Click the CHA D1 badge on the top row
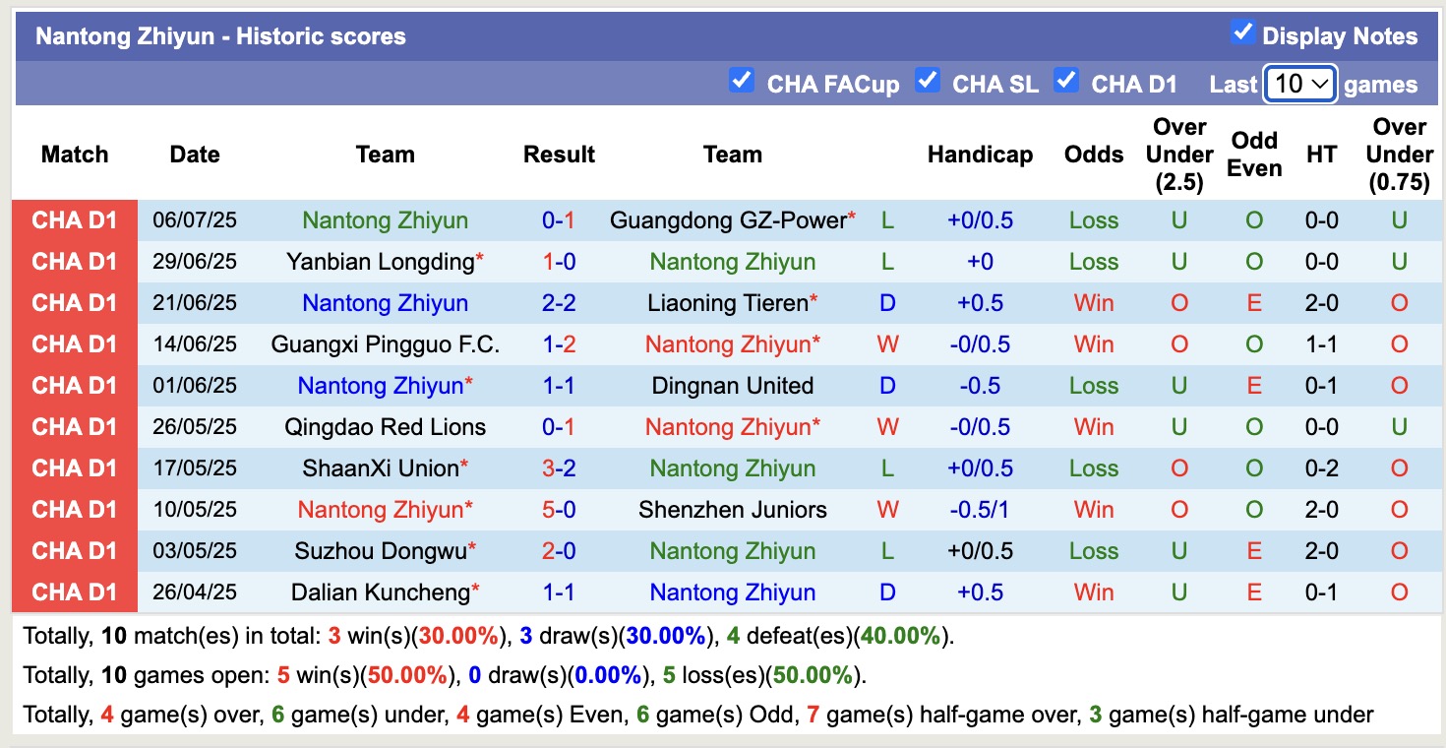1446x748 pixels. point(75,220)
